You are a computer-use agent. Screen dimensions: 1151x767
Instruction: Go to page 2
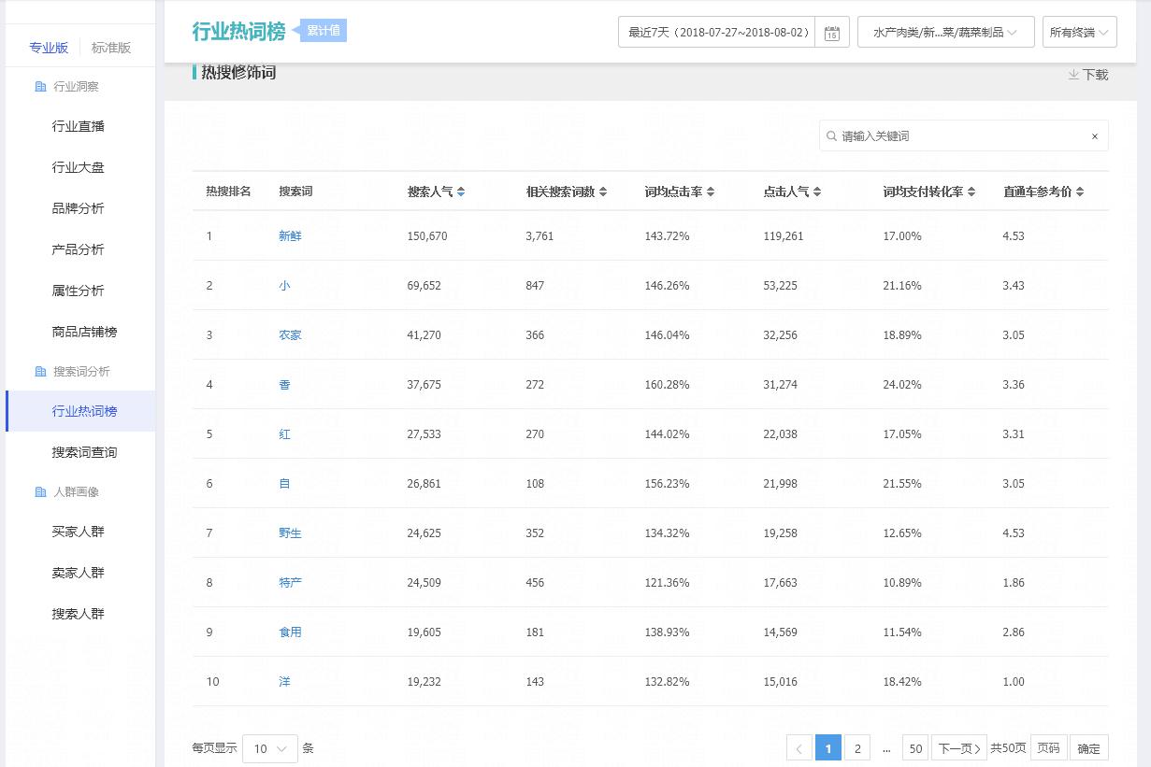(x=857, y=748)
